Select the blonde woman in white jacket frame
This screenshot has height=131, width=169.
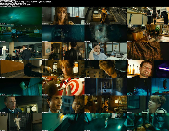point(148,104)
